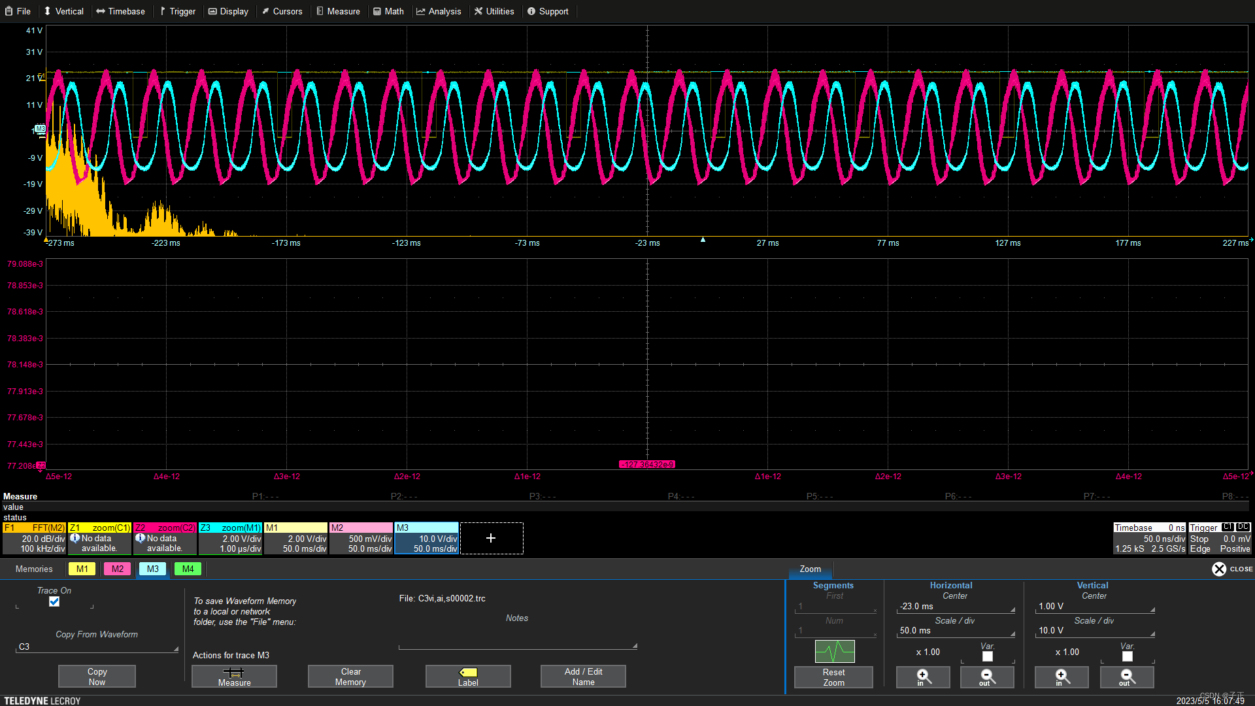
Task: Open the Horizontal Scale/div 50.0 ms field
Action: click(x=955, y=631)
